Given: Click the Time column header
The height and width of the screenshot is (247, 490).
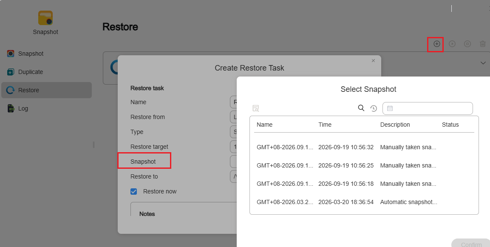Looking at the screenshot, I should pos(325,125).
